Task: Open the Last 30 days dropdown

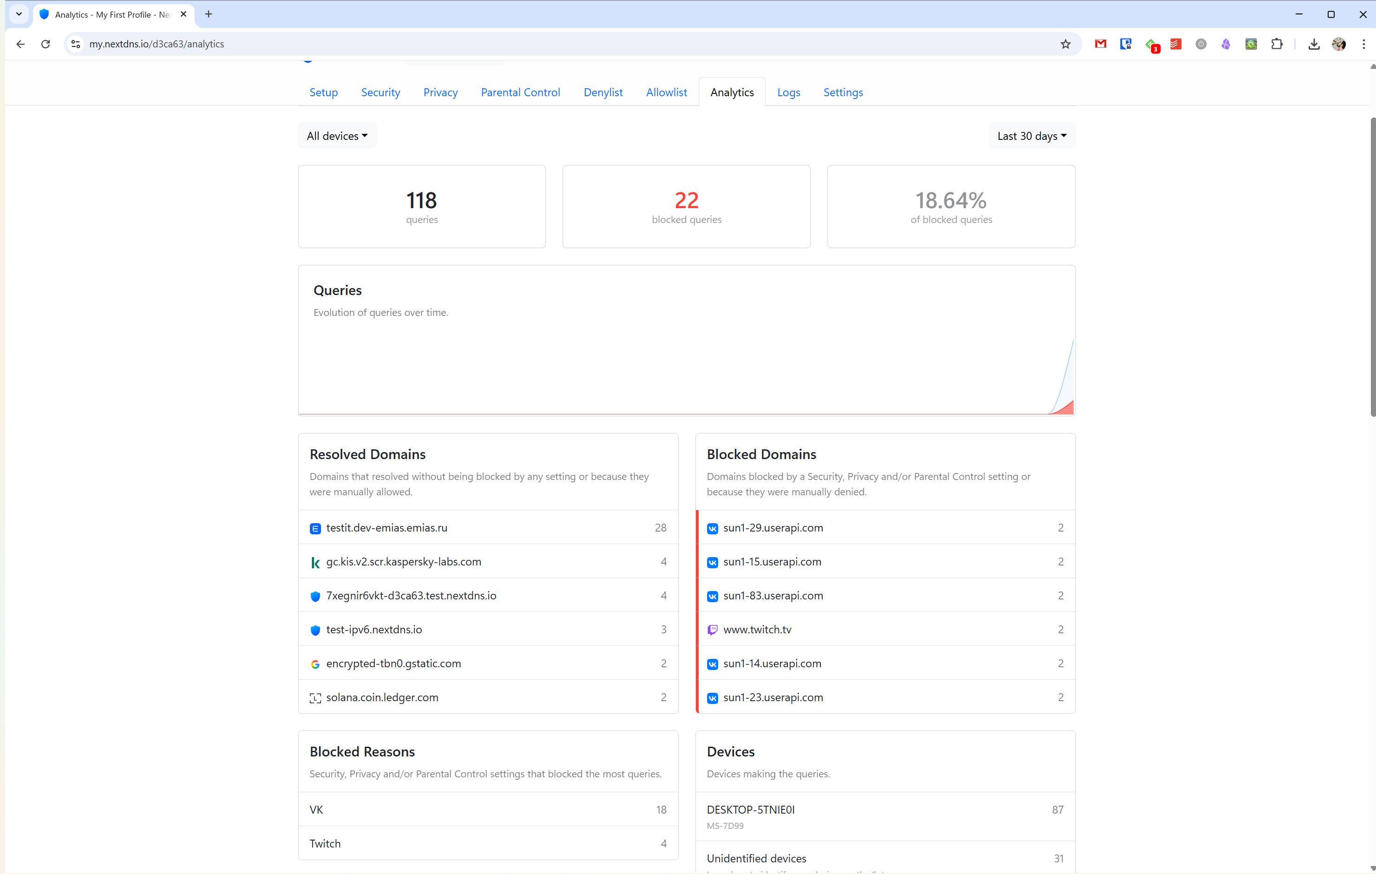Action: (1031, 136)
